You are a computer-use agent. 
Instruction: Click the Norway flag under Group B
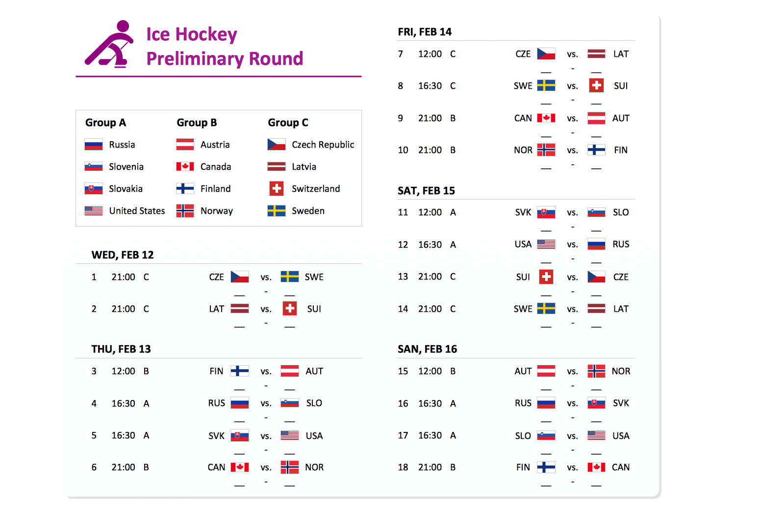[x=185, y=211]
